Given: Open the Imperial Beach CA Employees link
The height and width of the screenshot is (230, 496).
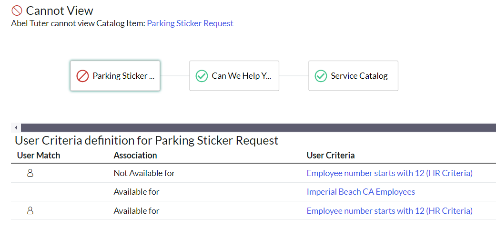Looking at the screenshot, I should tap(361, 192).
